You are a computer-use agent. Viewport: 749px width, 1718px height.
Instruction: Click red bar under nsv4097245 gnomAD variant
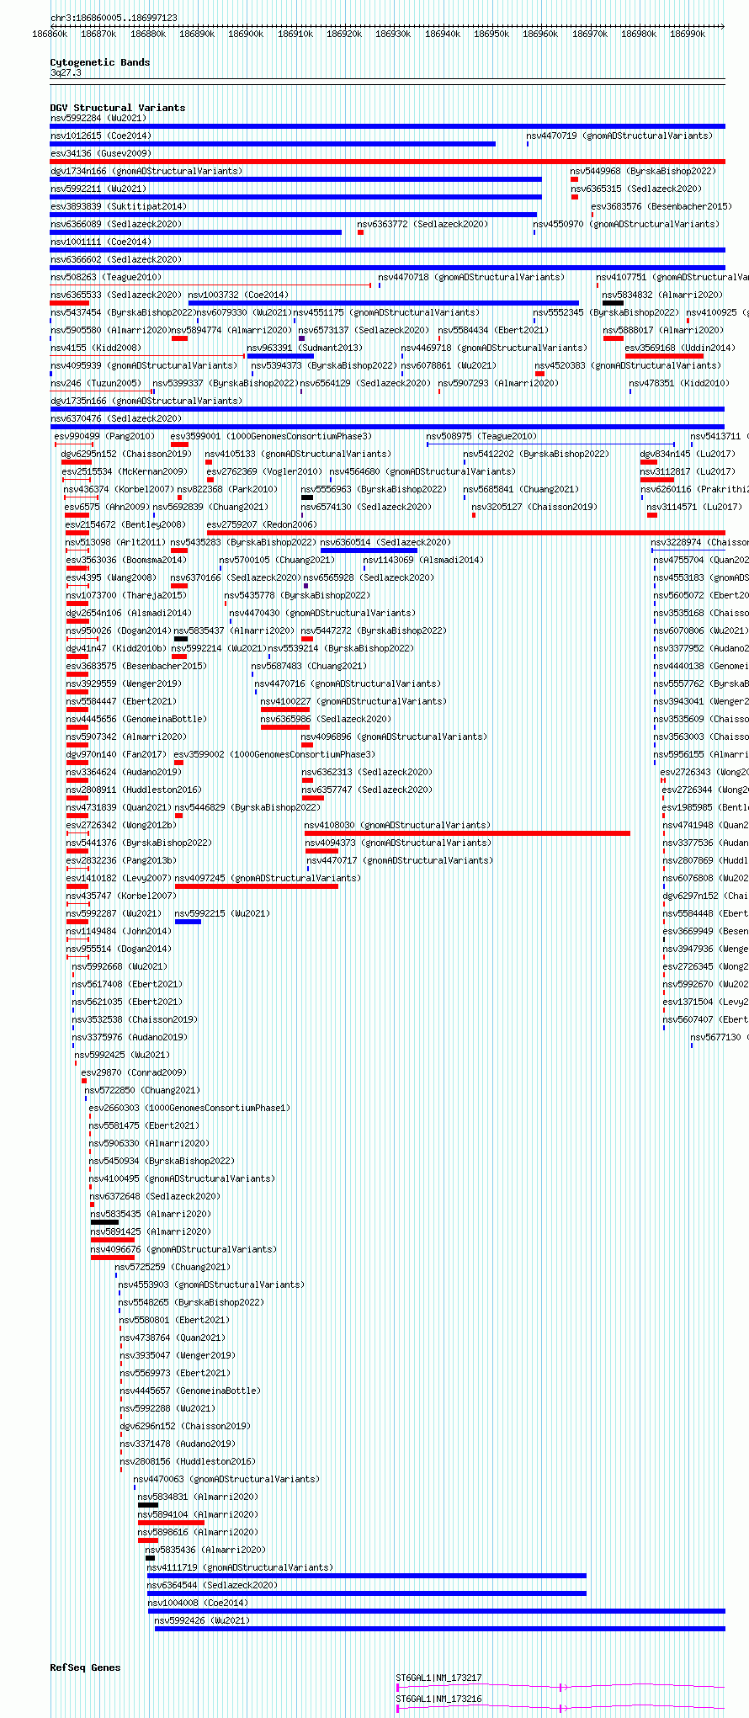pyautogui.click(x=257, y=886)
